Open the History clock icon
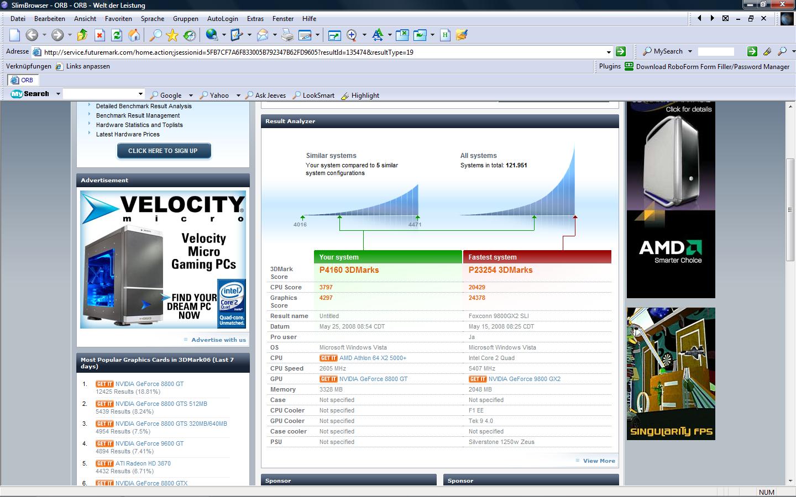 click(x=190, y=35)
